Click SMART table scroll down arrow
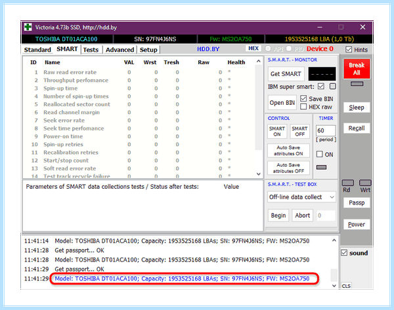394x310 pixels. click(258, 174)
